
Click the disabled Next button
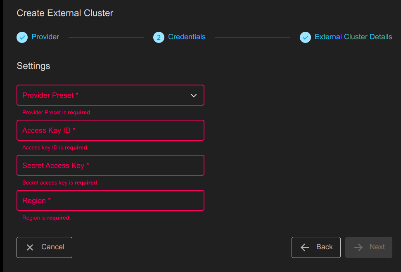coord(369,247)
